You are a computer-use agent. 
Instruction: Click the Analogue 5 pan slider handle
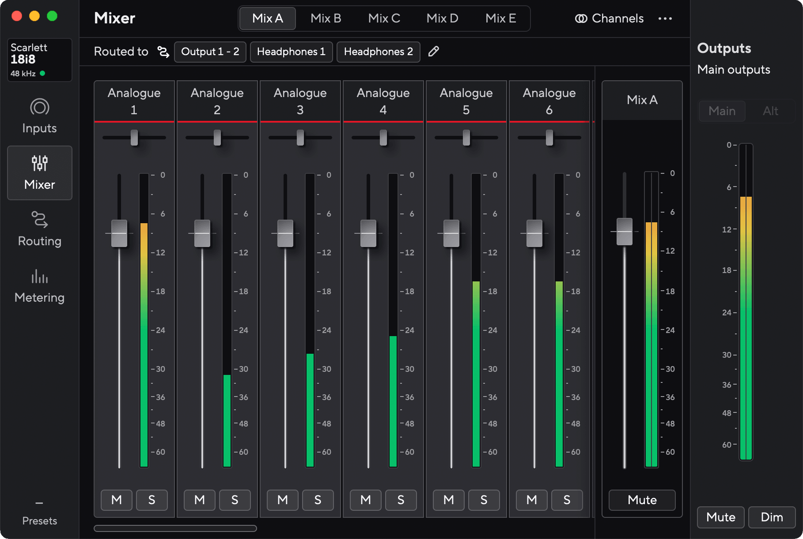point(466,138)
